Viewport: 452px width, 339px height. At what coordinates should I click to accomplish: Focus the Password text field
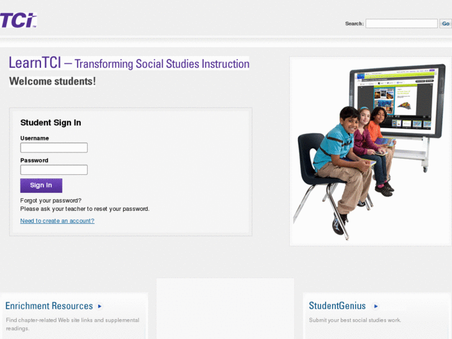point(54,170)
